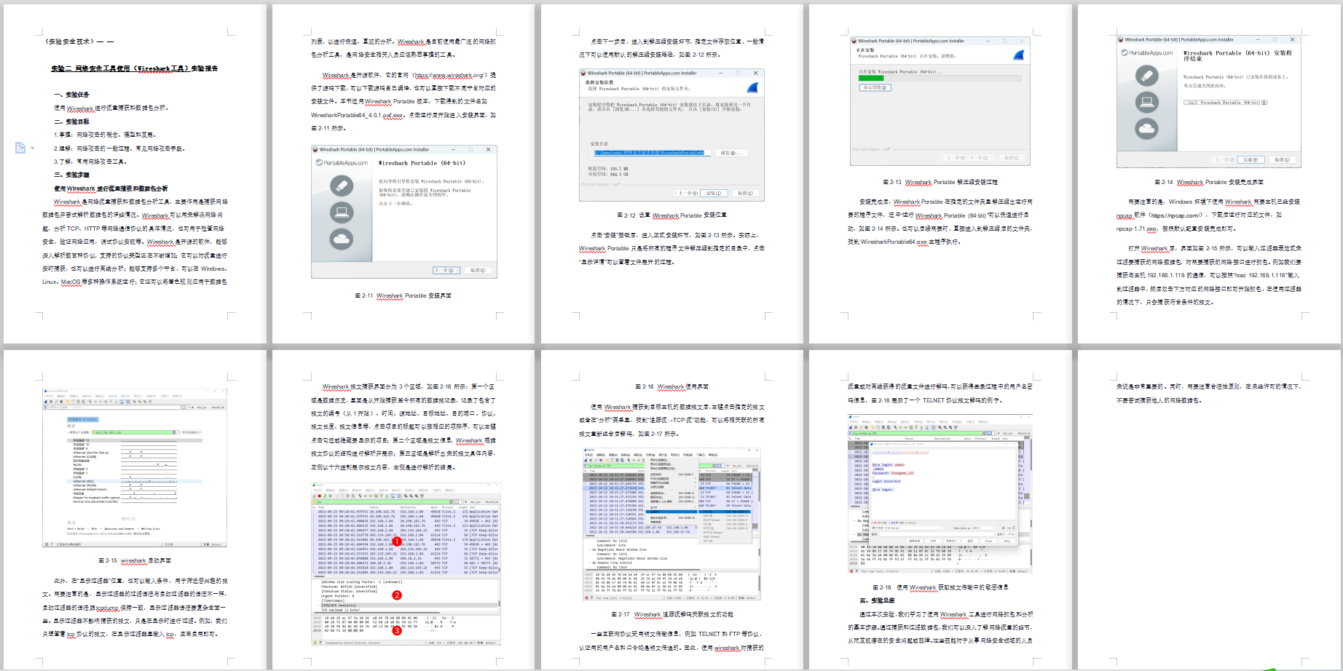This screenshot has height=671, width=1343.
Task: Click caption 图2-16 Wireshark 使用界面
Action: coord(671,386)
